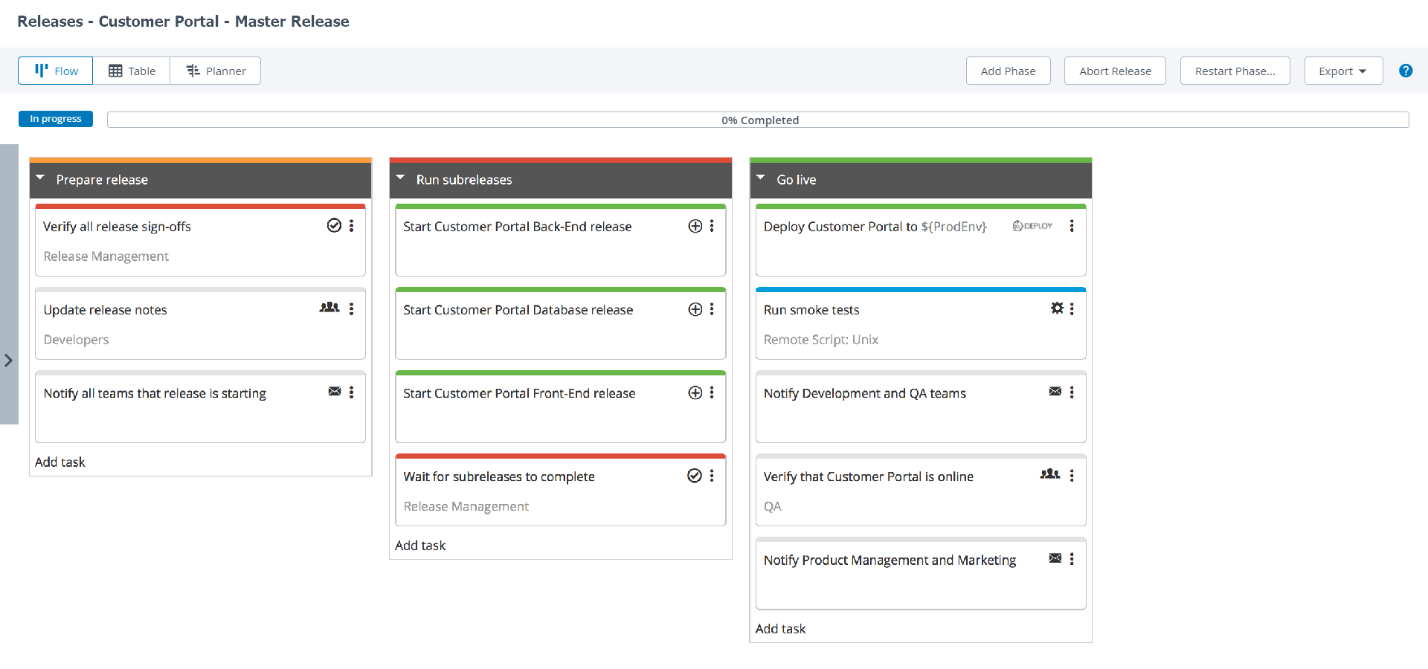The height and width of the screenshot is (669, 1428).
Task: Open the menu dots for Run smoke tests
Action: click(1072, 308)
